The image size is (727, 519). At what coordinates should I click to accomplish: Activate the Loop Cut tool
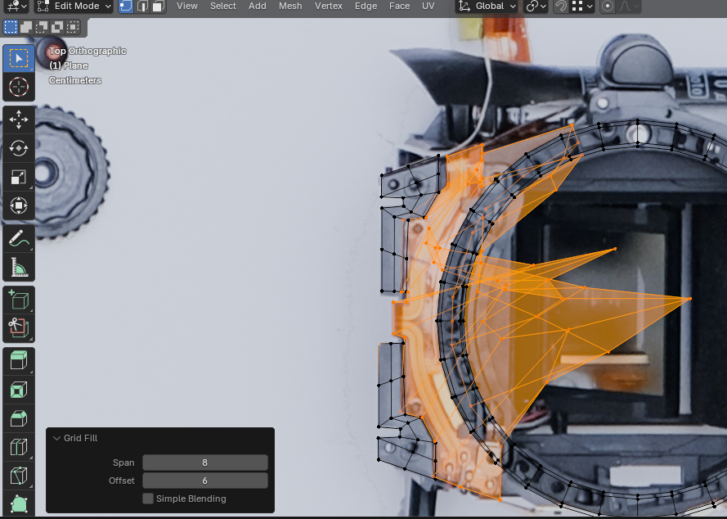tap(18, 447)
